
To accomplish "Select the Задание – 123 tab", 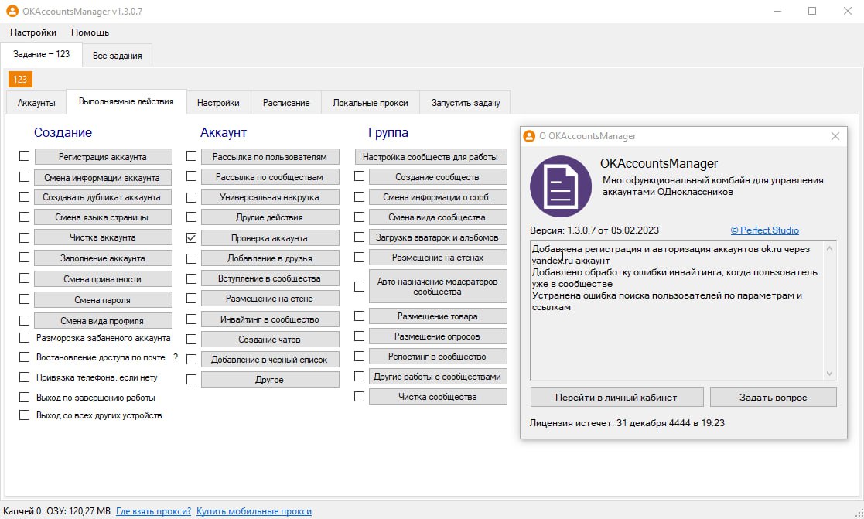I will (x=41, y=54).
